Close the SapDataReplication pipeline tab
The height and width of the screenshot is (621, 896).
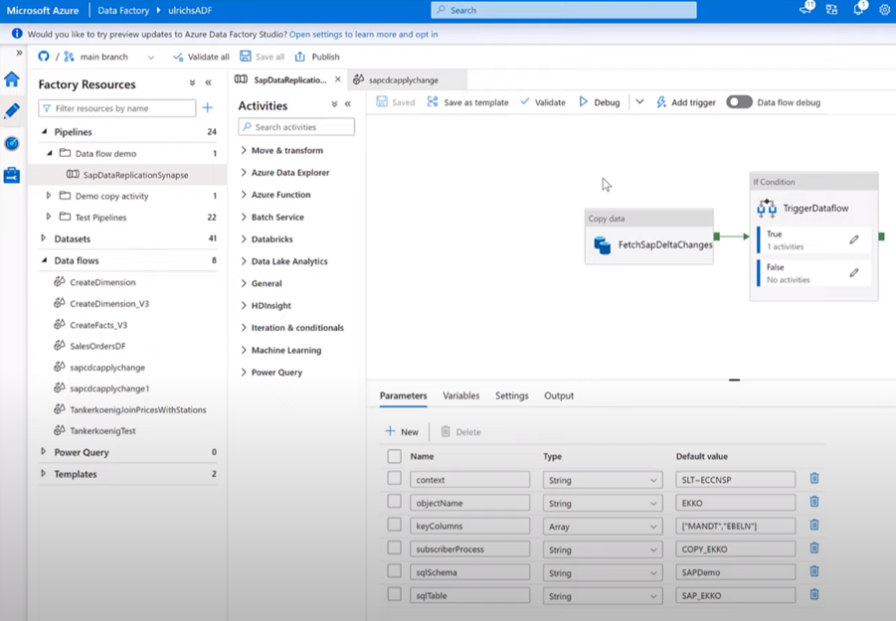click(338, 79)
